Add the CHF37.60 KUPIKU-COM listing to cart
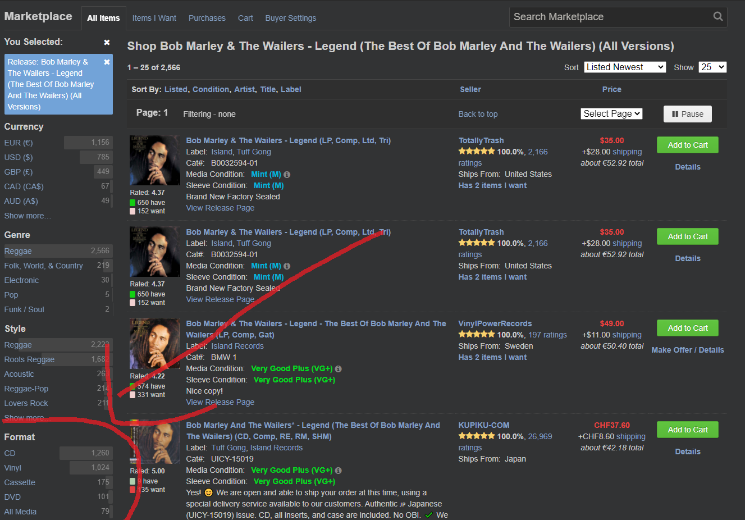 (688, 430)
